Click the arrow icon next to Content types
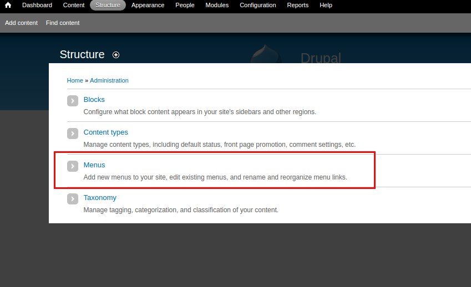Image resolution: width=471 pixels, height=287 pixels. tap(73, 134)
